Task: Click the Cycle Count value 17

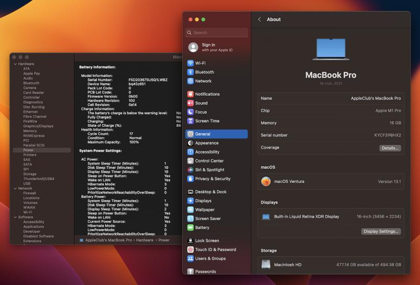Action: 131,134
